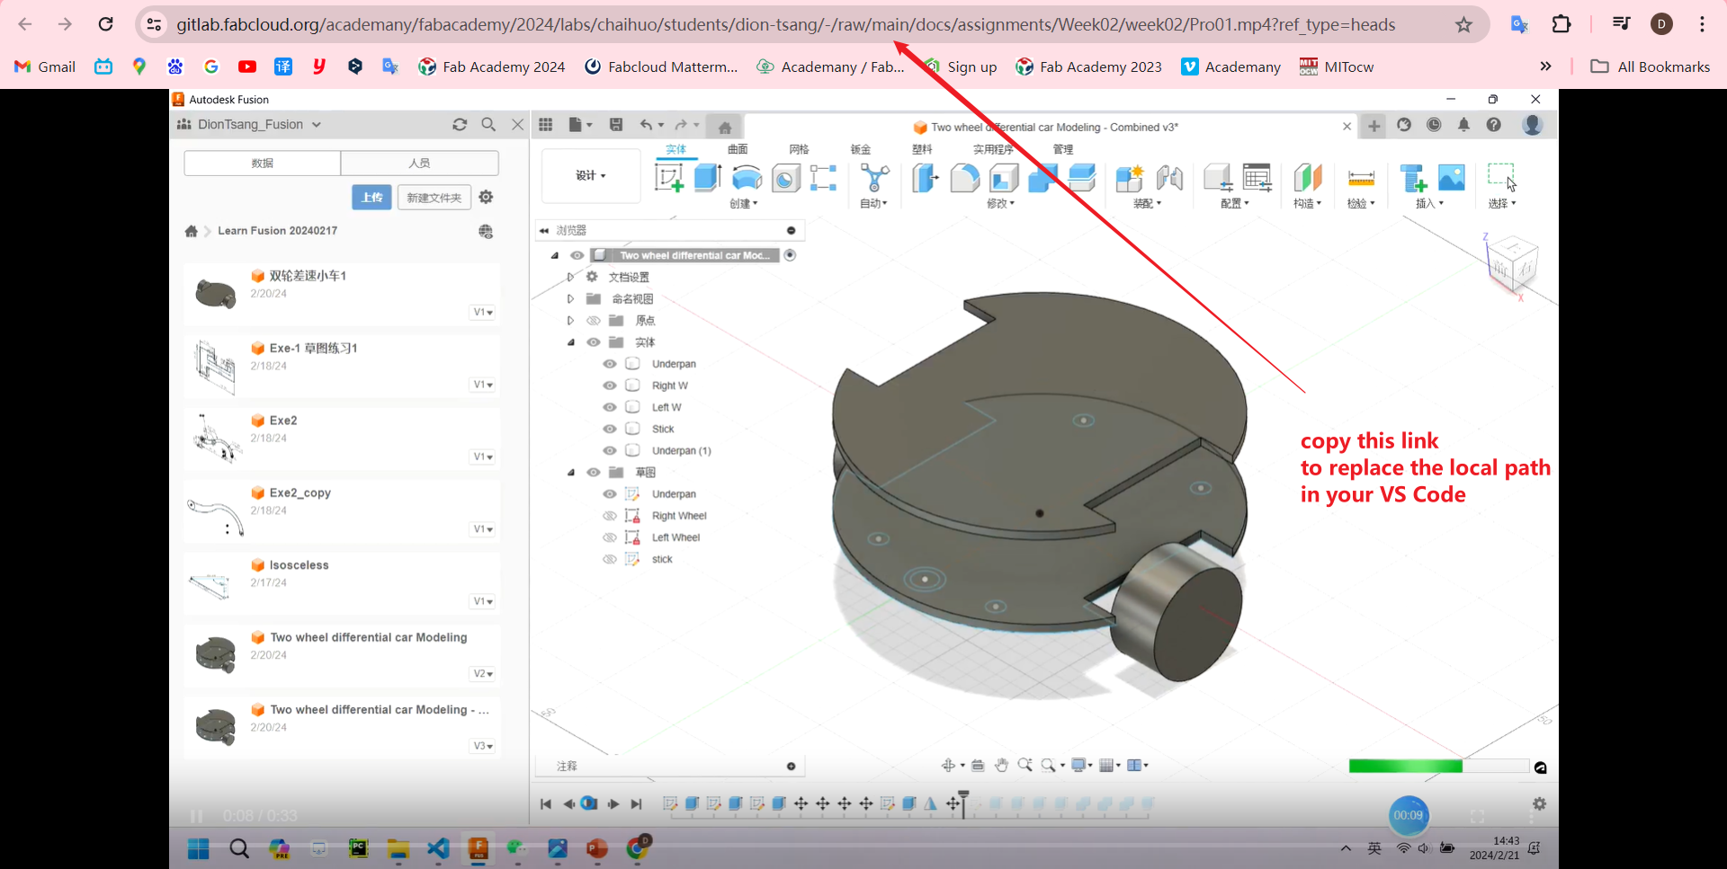Toggle visibility of Left W body
This screenshot has height=869, width=1727.
coord(610,407)
